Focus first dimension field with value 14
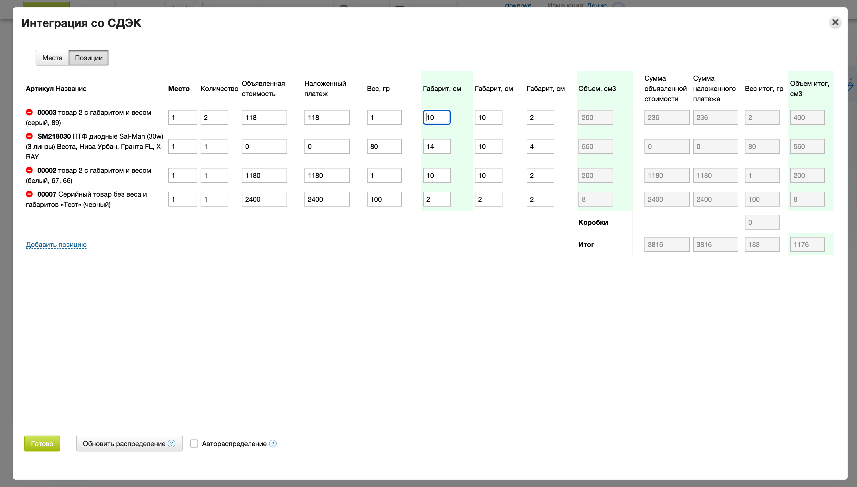Screen dimensions: 857x487 [x=436, y=147]
